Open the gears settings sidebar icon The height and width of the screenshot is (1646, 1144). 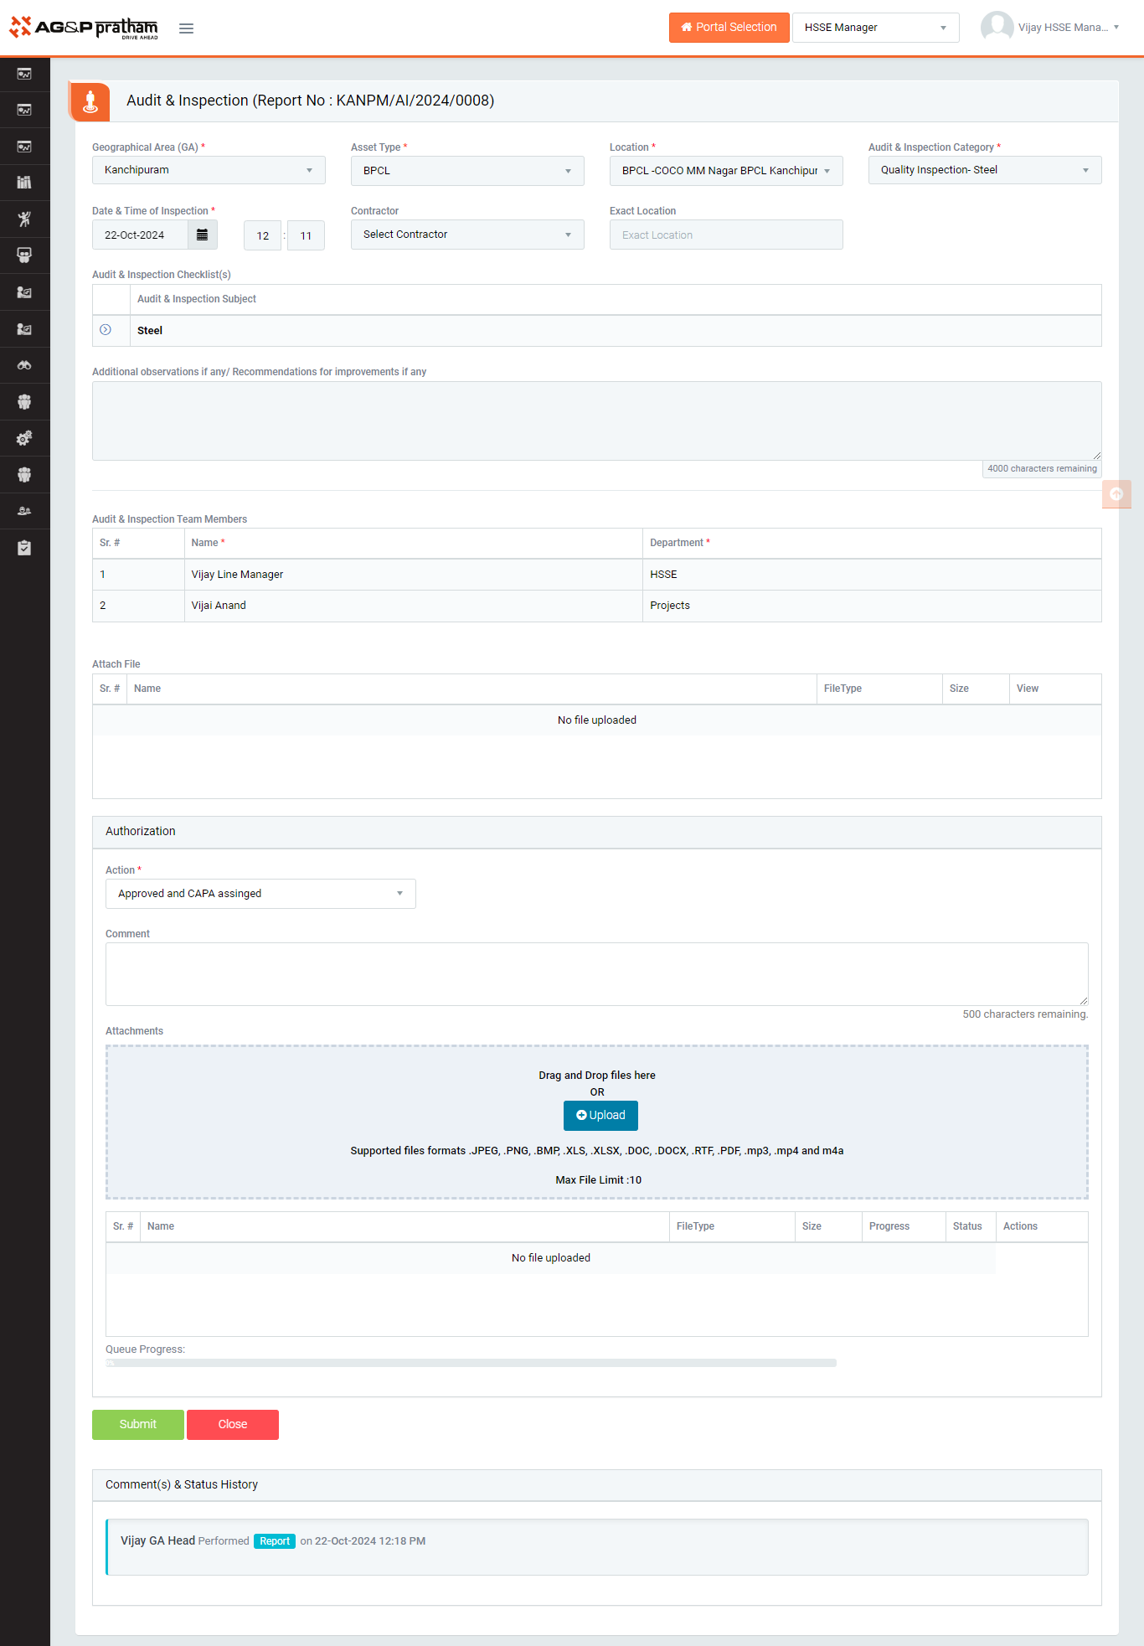(x=24, y=438)
